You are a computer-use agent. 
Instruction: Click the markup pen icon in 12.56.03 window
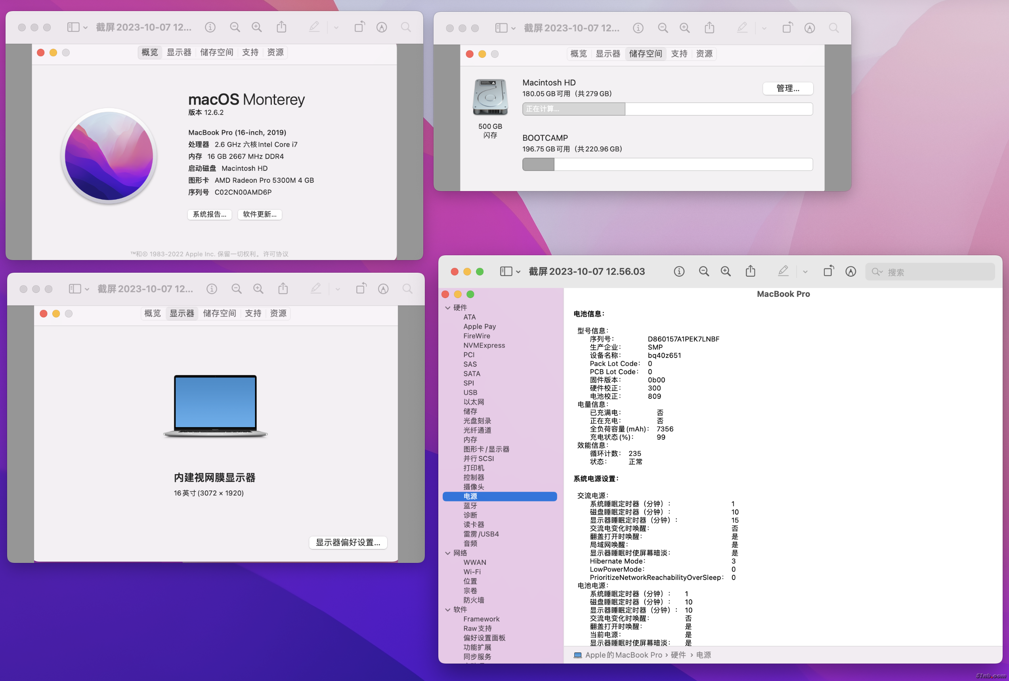click(x=783, y=272)
